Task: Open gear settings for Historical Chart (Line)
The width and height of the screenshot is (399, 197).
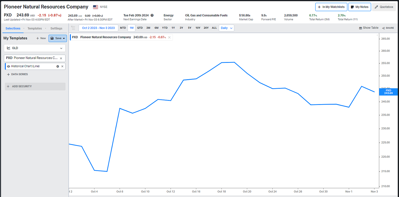Action: click(58, 66)
